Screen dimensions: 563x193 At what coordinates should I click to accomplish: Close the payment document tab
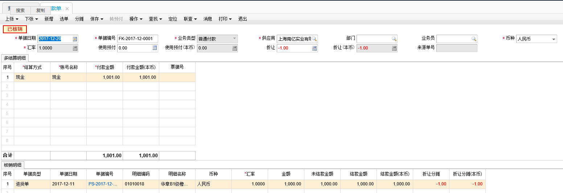67,9
